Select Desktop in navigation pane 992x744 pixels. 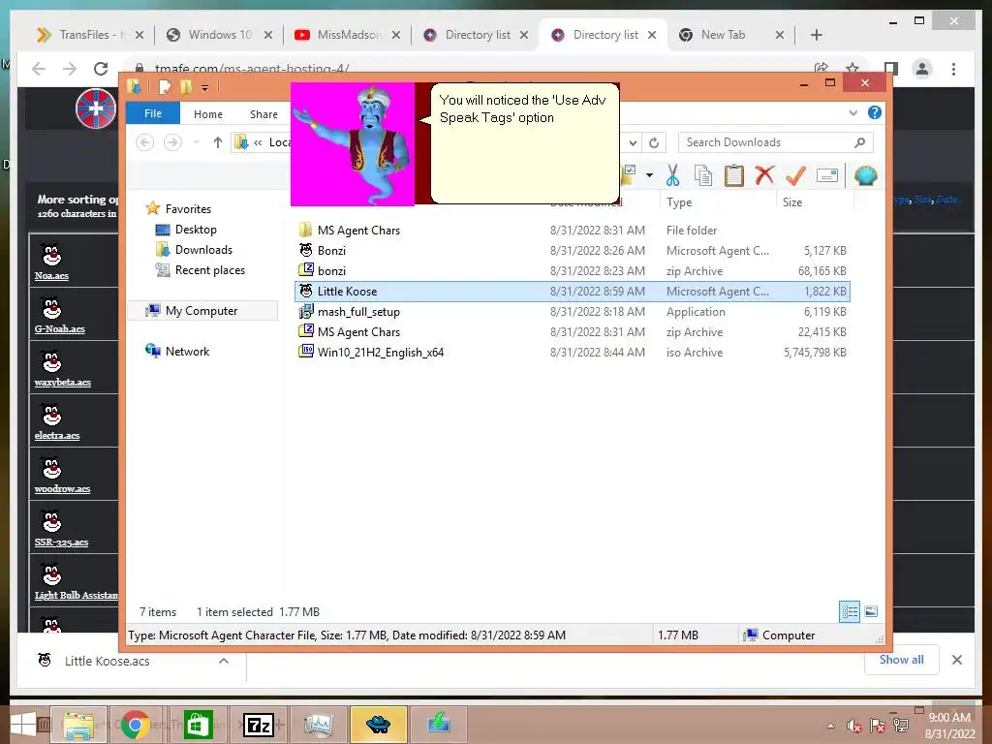[196, 229]
